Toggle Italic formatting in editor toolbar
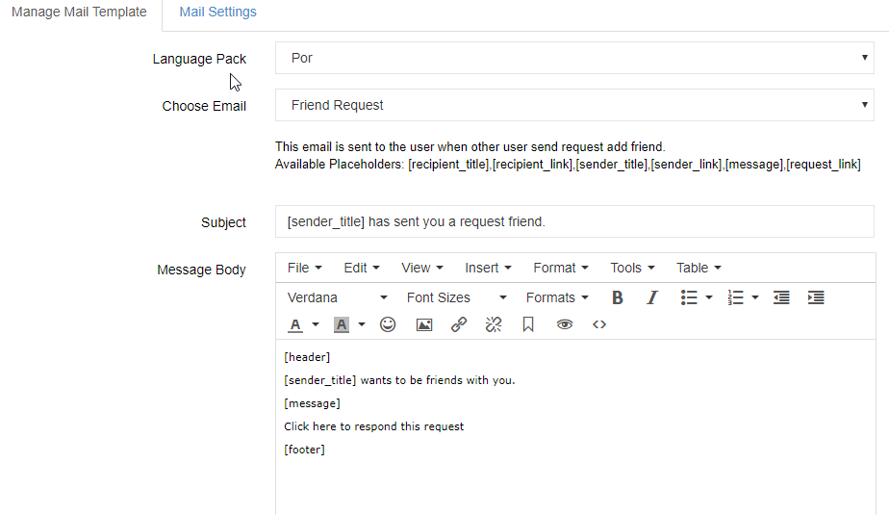This screenshot has height=515, width=889. (x=652, y=297)
